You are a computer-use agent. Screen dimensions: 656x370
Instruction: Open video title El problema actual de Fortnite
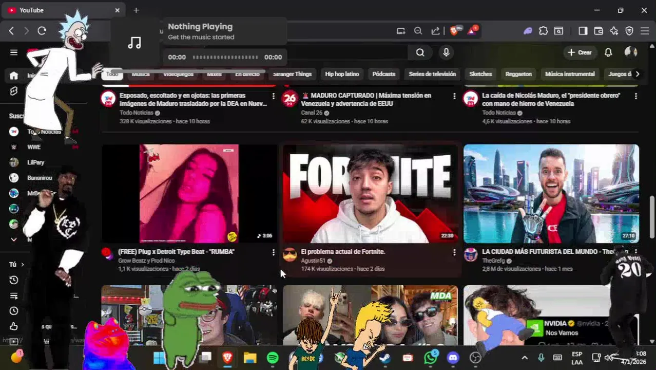coord(343,252)
